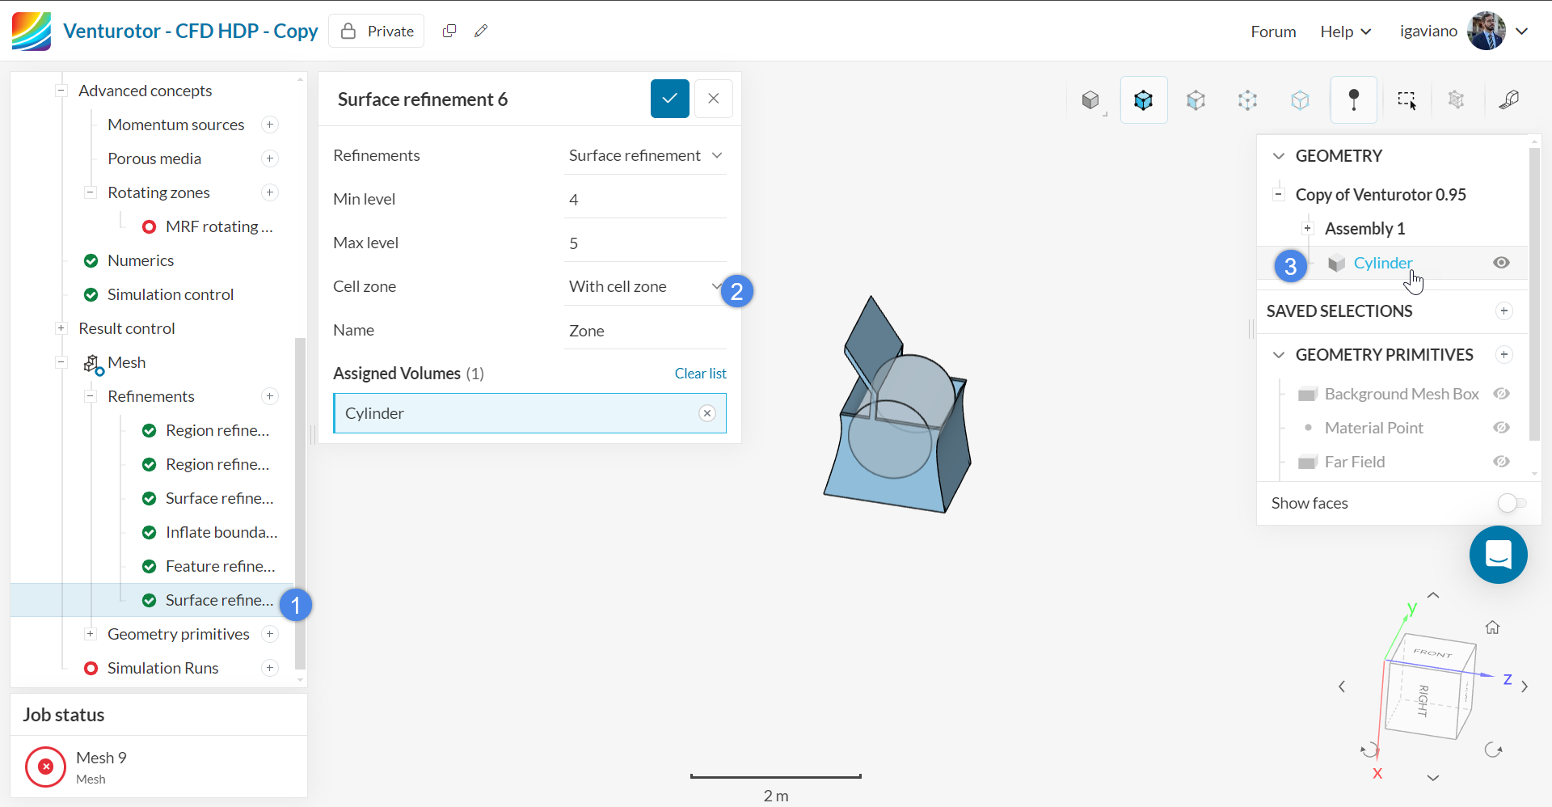Click the SimScale logo
1552x807 pixels.
[32, 32]
